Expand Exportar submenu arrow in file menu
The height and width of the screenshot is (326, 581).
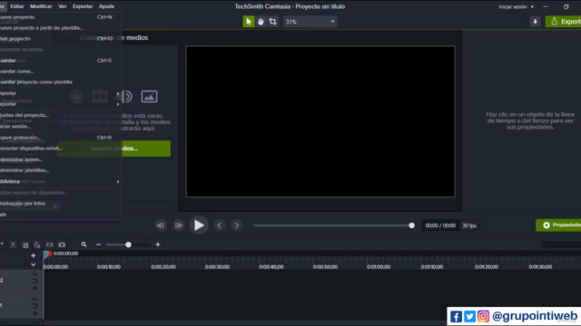[118, 104]
